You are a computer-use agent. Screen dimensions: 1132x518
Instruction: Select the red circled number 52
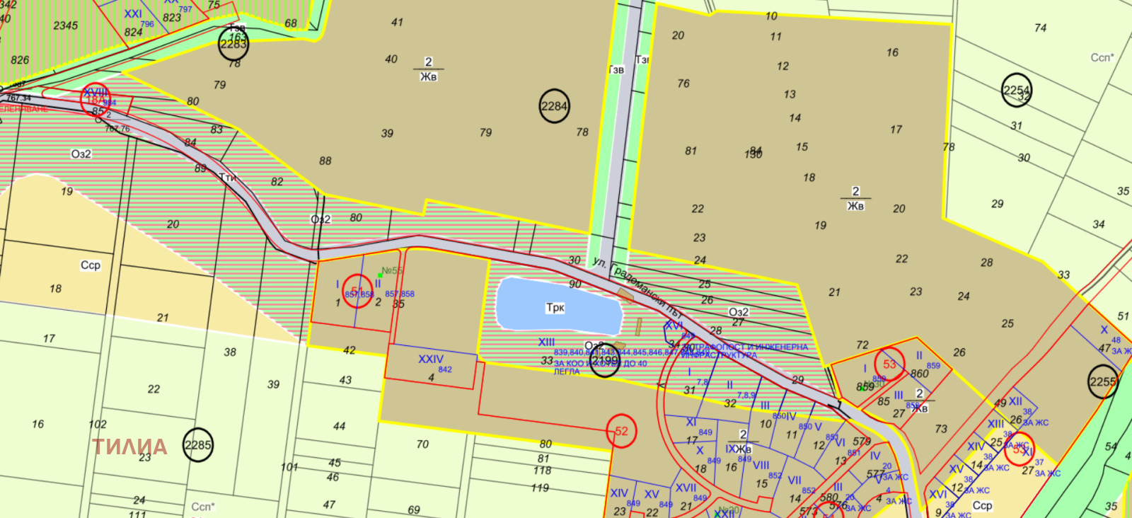tap(621, 431)
